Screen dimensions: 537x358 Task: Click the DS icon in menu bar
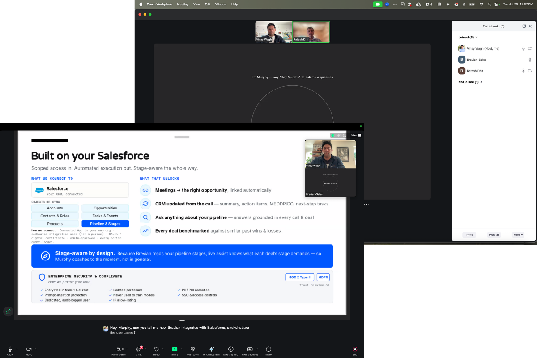[x=429, y=4]
